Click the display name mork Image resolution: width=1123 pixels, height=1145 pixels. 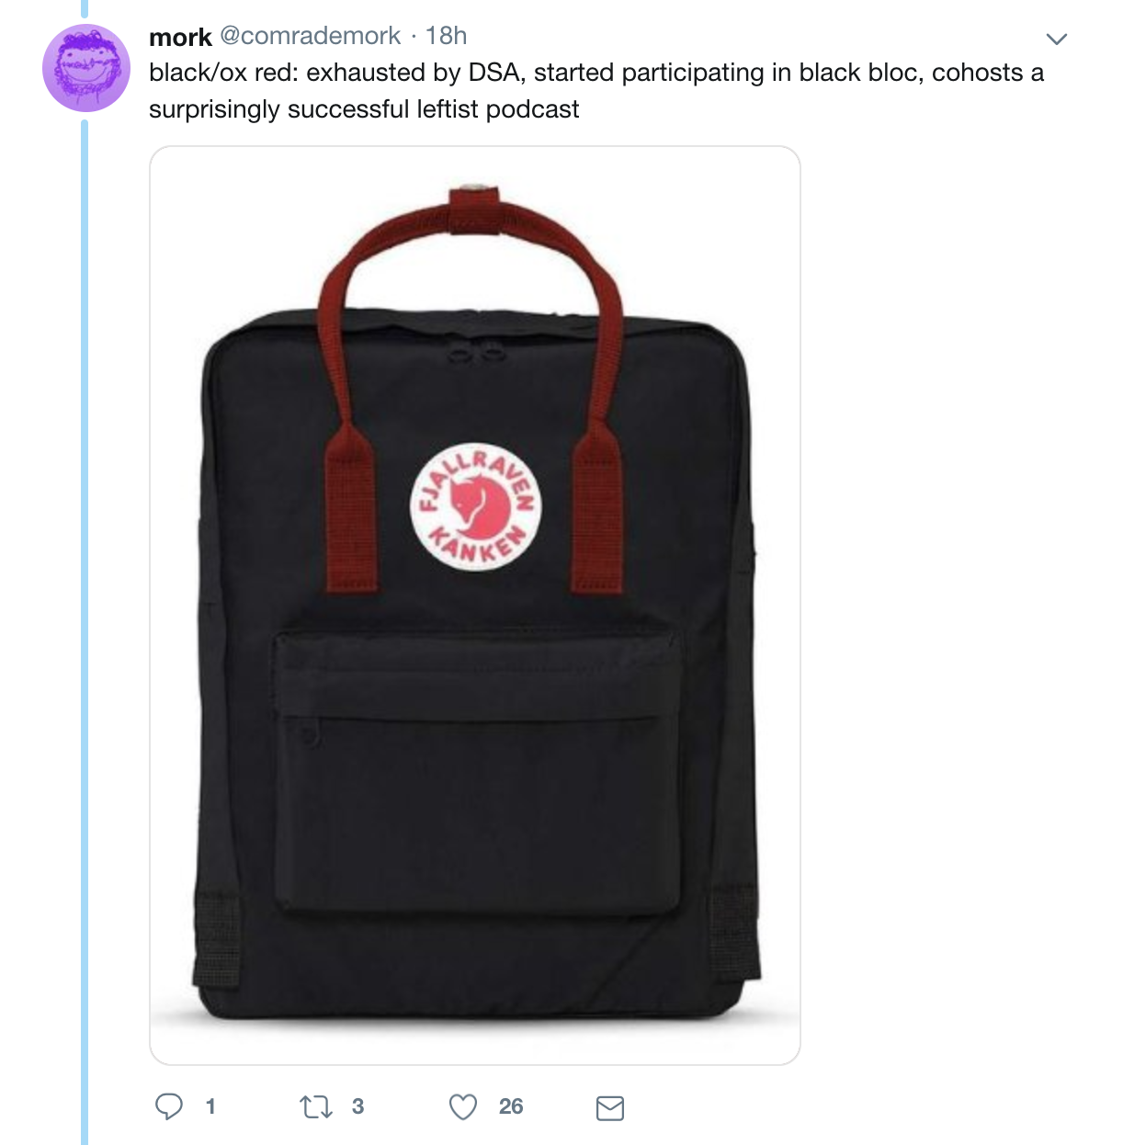[180, 37]
